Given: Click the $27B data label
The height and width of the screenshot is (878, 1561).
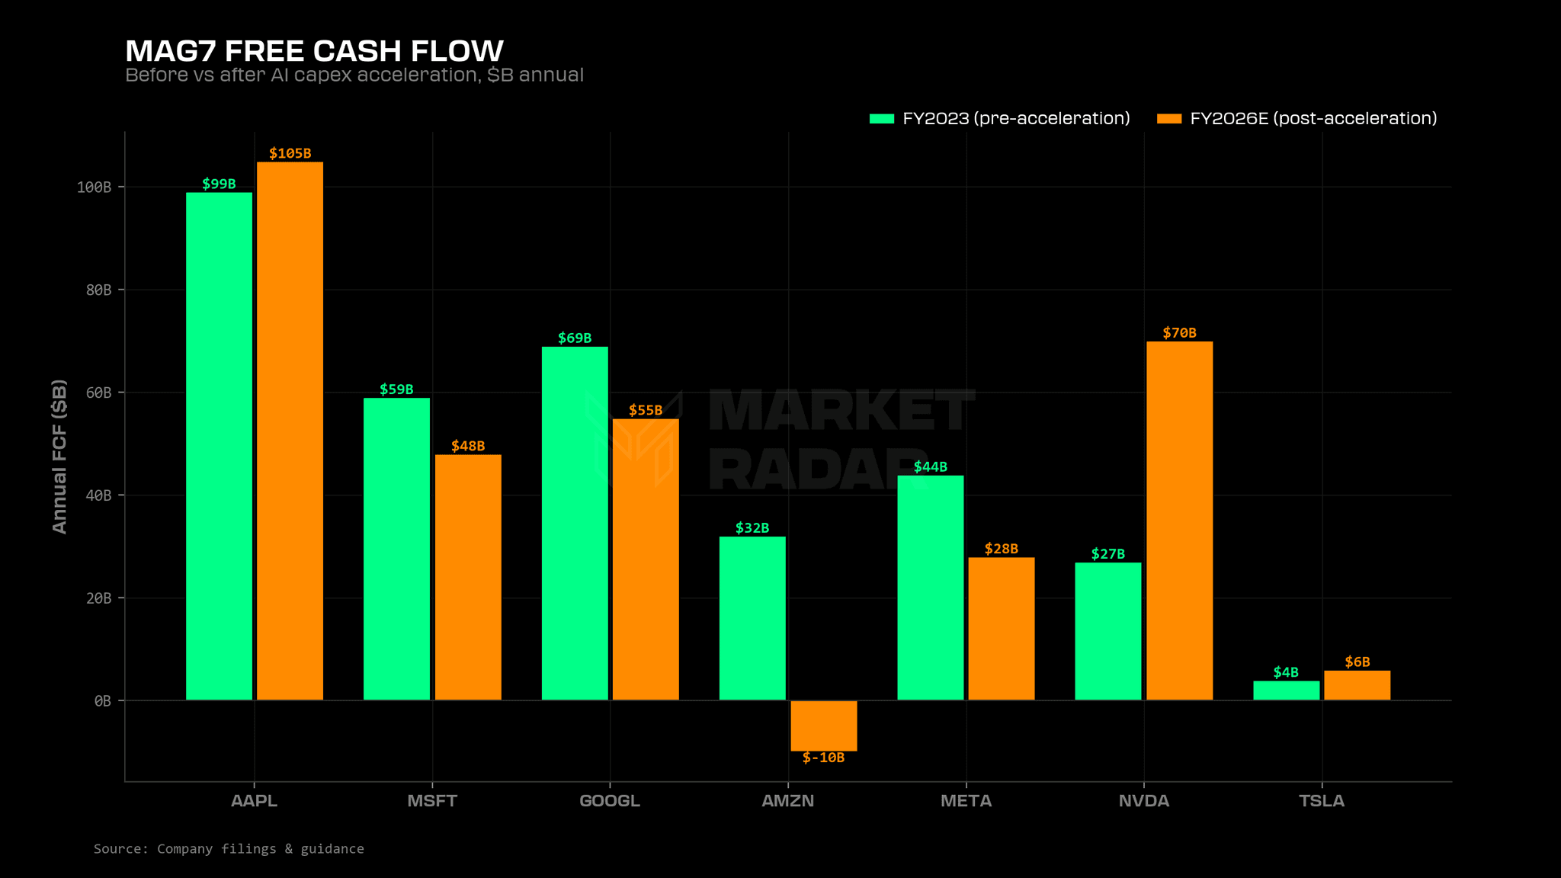Looking at the screenshot, I should 1108,554.
